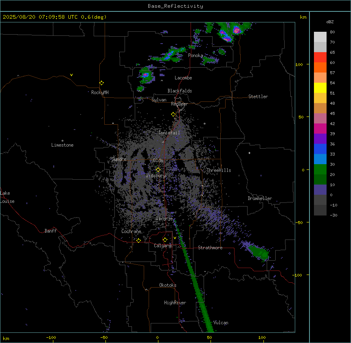The height and width of the screenshot is (343, 351).
Task: Select the Sylvan label
Action: (159, 100)
